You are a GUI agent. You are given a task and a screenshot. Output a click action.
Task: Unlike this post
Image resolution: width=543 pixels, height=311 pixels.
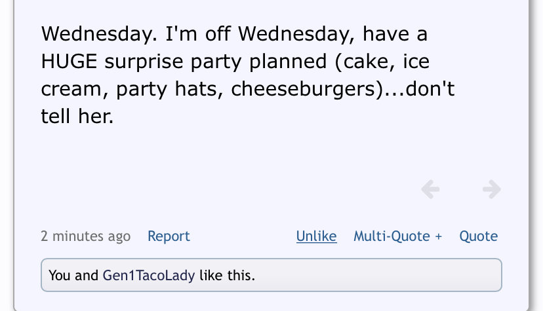pos(317,236)
